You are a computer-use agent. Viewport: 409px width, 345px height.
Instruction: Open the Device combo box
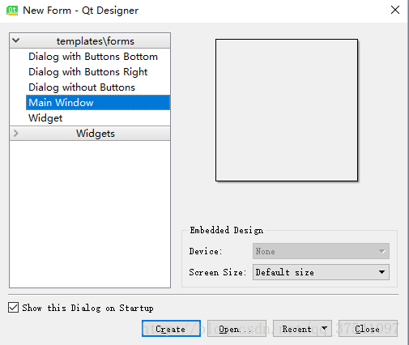pos(321,251)
